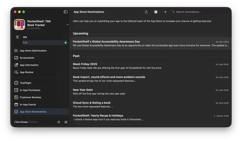Open Book Import, sound effects nomination
Viewport: 242px width, 141px height.
(x=151, y=79)
